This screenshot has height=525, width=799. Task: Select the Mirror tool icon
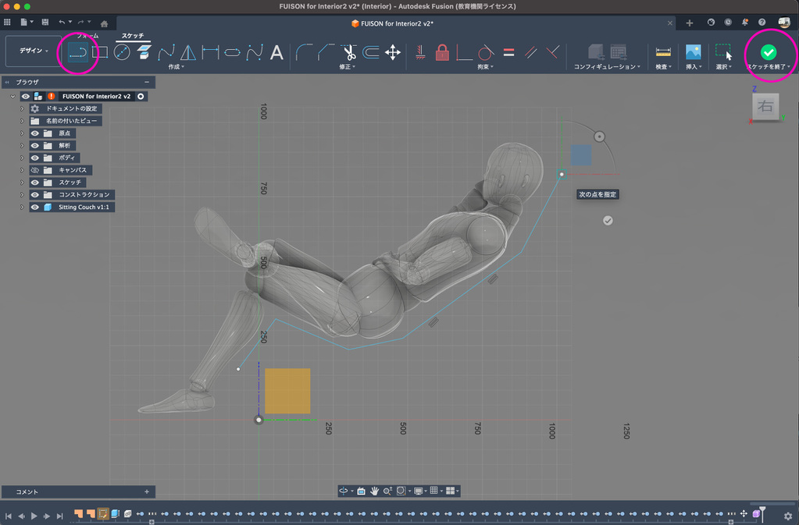click(x=188, y=52)
